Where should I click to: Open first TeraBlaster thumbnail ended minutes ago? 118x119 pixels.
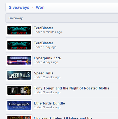point(19,30)
